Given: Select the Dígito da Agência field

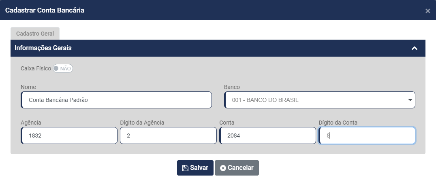Looking at the screenshot, I should tap(168, 136).
